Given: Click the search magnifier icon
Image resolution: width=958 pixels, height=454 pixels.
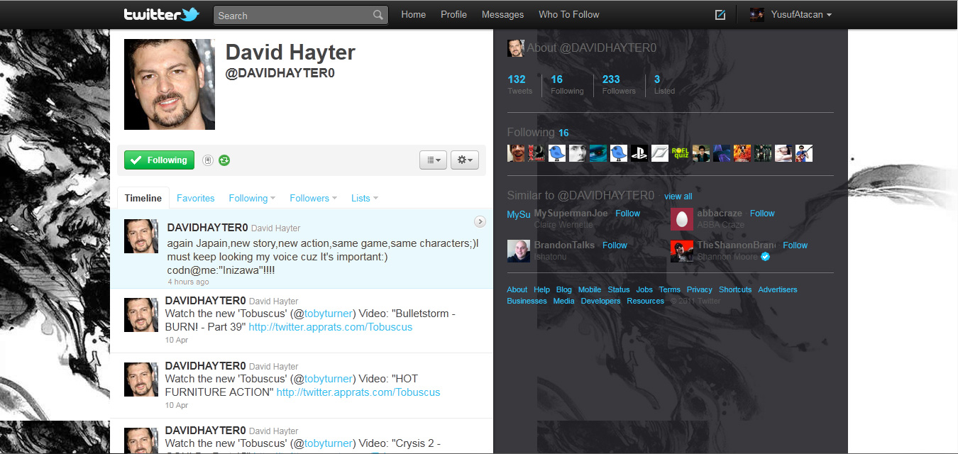Looking at the screenshot, I should point(378,15).
